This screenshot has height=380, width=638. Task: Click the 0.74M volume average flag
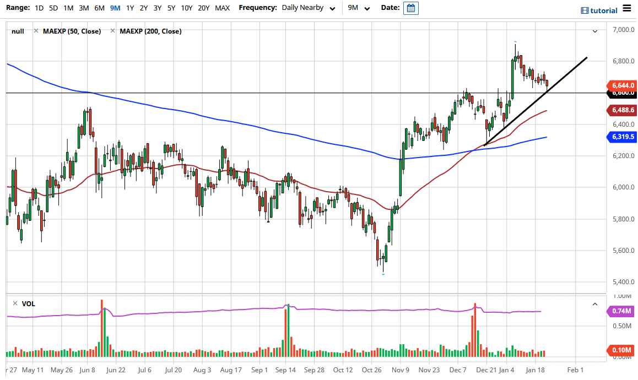620,312
